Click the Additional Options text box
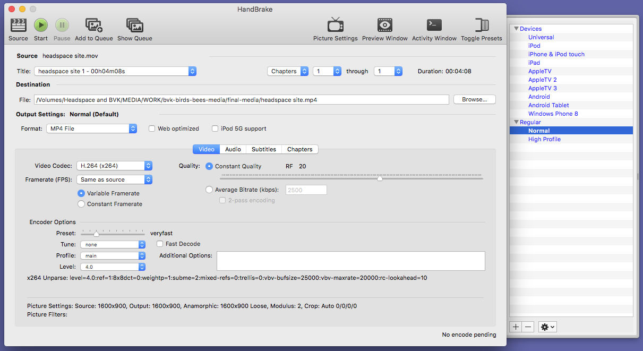The height and width of the screenshot is (351, 643). tap(350, 261)
